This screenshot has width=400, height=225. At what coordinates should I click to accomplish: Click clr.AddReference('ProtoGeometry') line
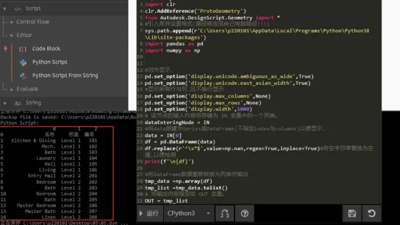click(195, 11)
